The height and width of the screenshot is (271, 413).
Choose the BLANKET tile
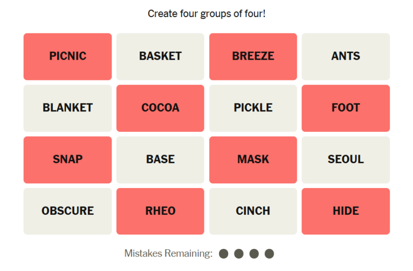[x=68, y=108]
